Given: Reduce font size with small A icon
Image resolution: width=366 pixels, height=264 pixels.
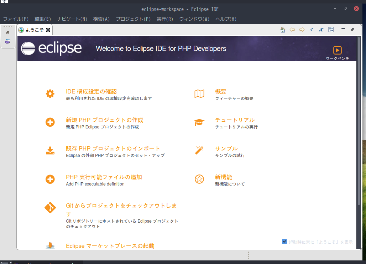Looking at the screenshot, I should coord(311,30).
